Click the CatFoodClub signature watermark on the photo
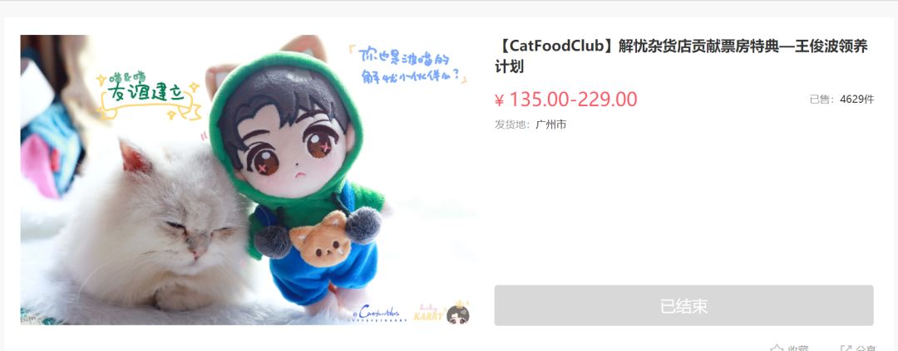This screenshot has height=351, width=898. pyautogui.click(x=378, y=314)
